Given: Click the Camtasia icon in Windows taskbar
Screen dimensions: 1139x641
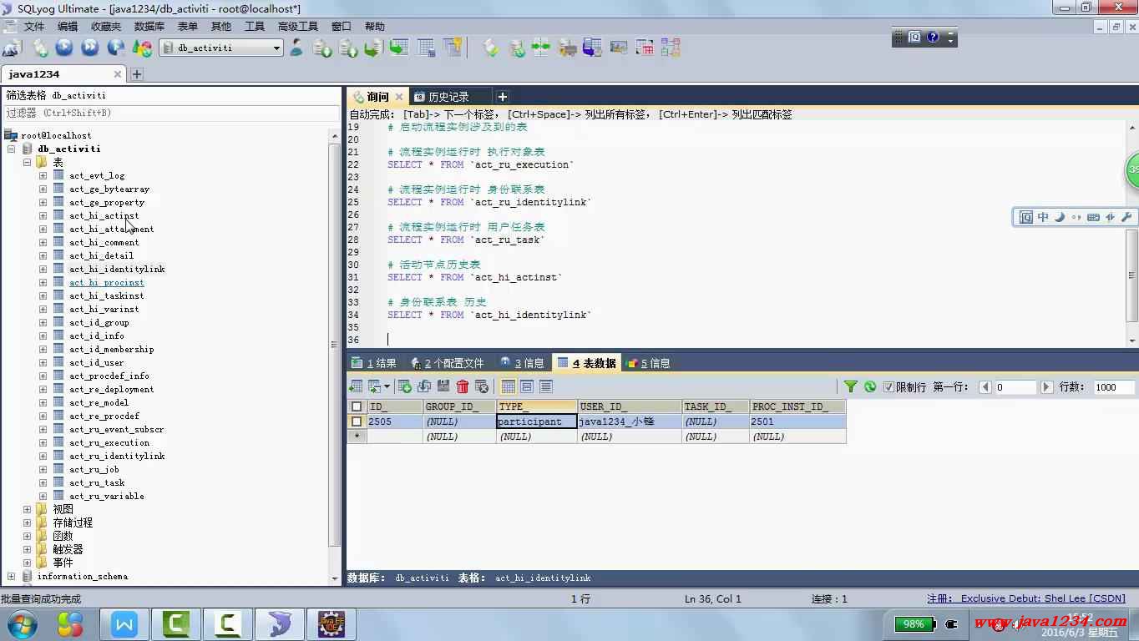Looking at the screenshot, I should (x=176, y=623).
